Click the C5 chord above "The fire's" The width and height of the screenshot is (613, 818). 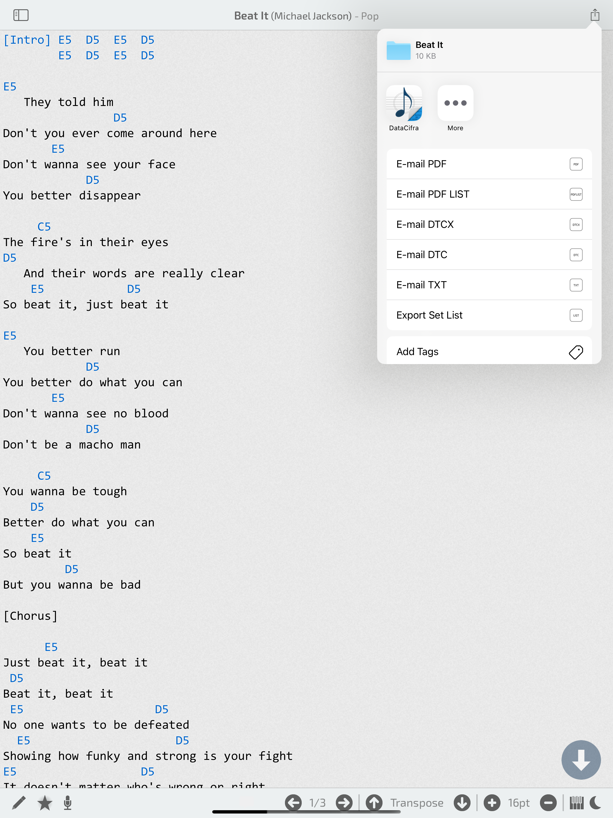[44, 227]
